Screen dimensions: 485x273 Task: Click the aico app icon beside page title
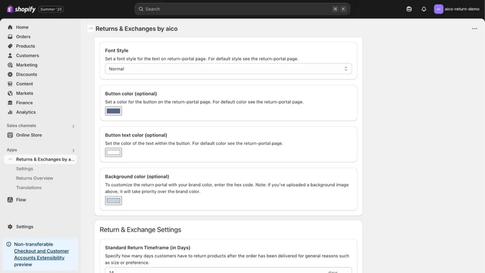point(90,29)
